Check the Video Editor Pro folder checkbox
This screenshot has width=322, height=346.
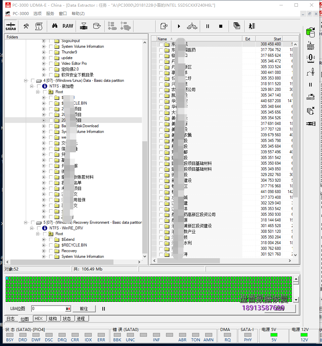[x=51, y=63]
